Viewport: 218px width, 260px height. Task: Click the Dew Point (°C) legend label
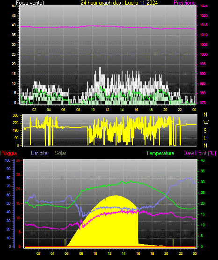point(200,153)
